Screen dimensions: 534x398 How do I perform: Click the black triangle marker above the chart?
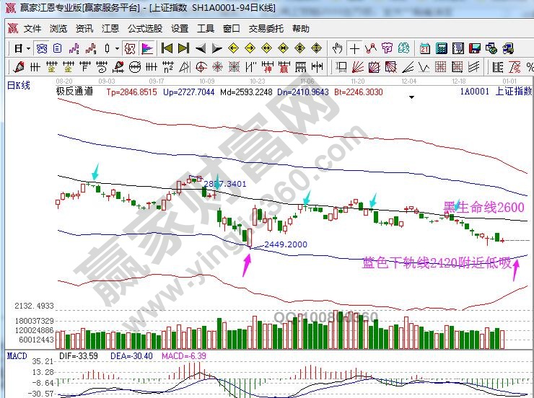click(x=411, y=97)
